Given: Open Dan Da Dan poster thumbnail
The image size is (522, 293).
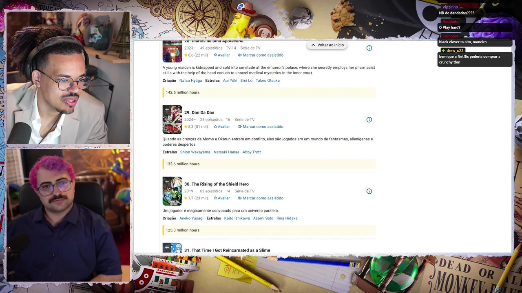Looking at the screenshot, I should 173,120.
